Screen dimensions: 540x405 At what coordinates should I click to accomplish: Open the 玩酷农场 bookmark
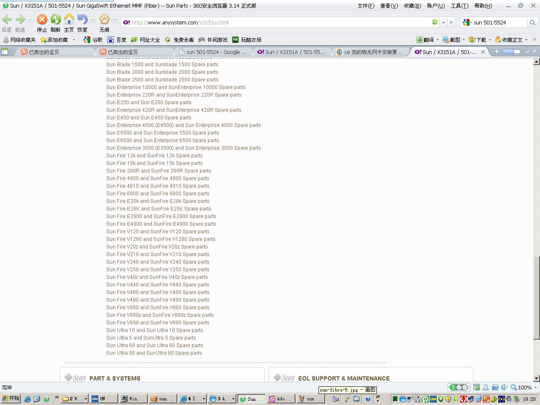(247, 40)
